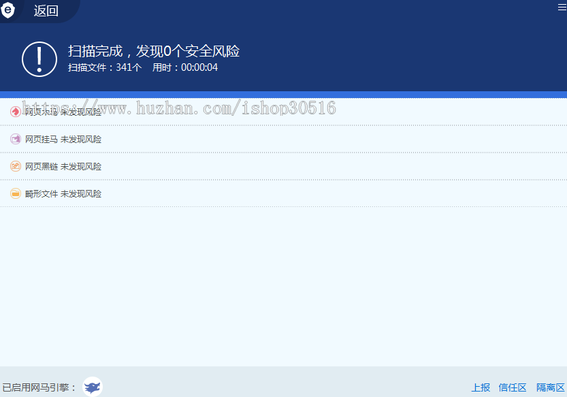
Task: Click the orange 网页黑链 chain icon
Action: point(15,166)
